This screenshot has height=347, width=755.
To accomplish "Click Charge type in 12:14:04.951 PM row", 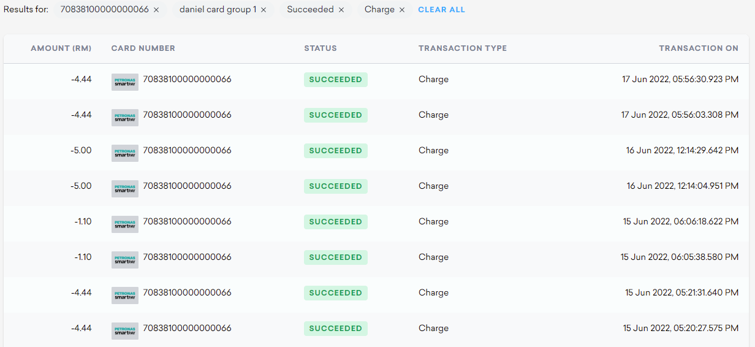I will pyautogui.click(x=433, y=186).
